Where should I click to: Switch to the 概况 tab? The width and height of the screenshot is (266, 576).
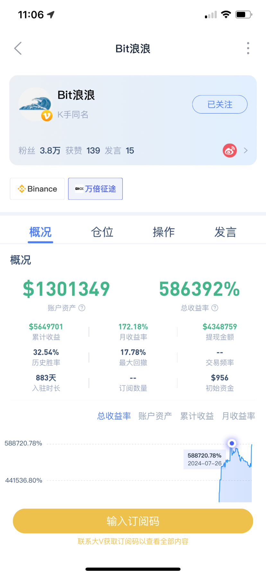pos(40,232)
